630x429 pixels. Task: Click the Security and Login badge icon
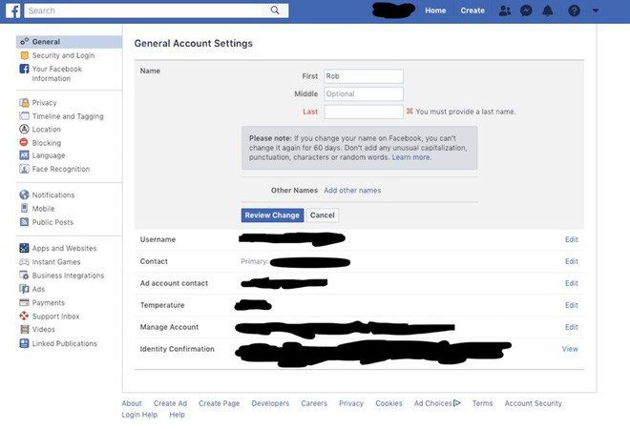(24, 55)
